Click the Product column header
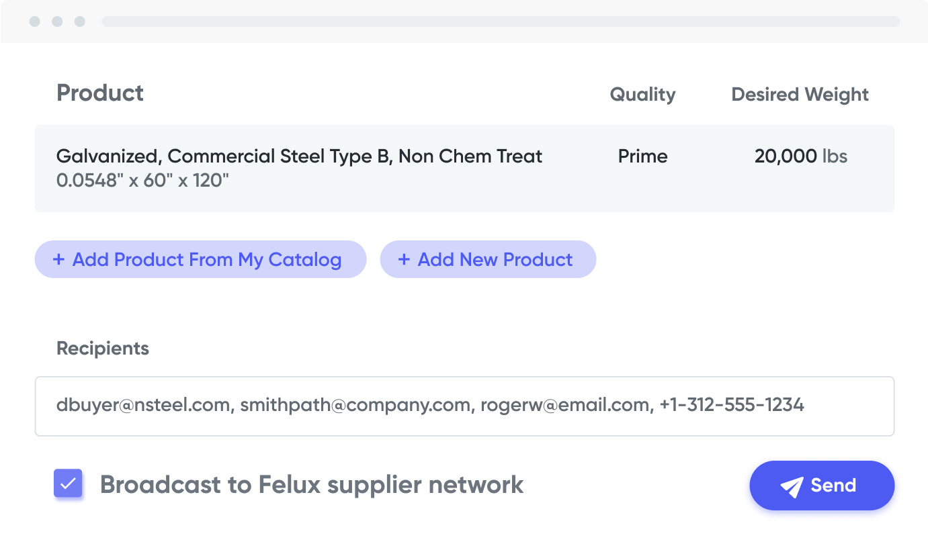 coord(100,93)
